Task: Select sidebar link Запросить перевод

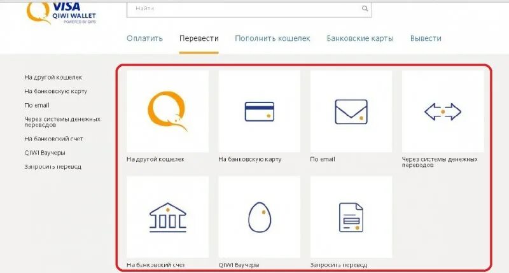Action: coord(53,167)
